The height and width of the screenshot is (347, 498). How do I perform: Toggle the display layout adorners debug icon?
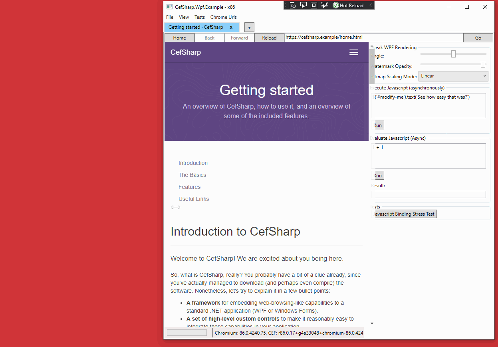[314, 5]
